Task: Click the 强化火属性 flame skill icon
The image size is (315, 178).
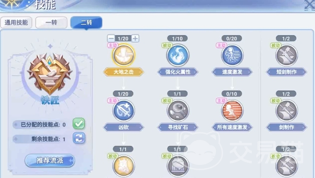Action: 178,55
